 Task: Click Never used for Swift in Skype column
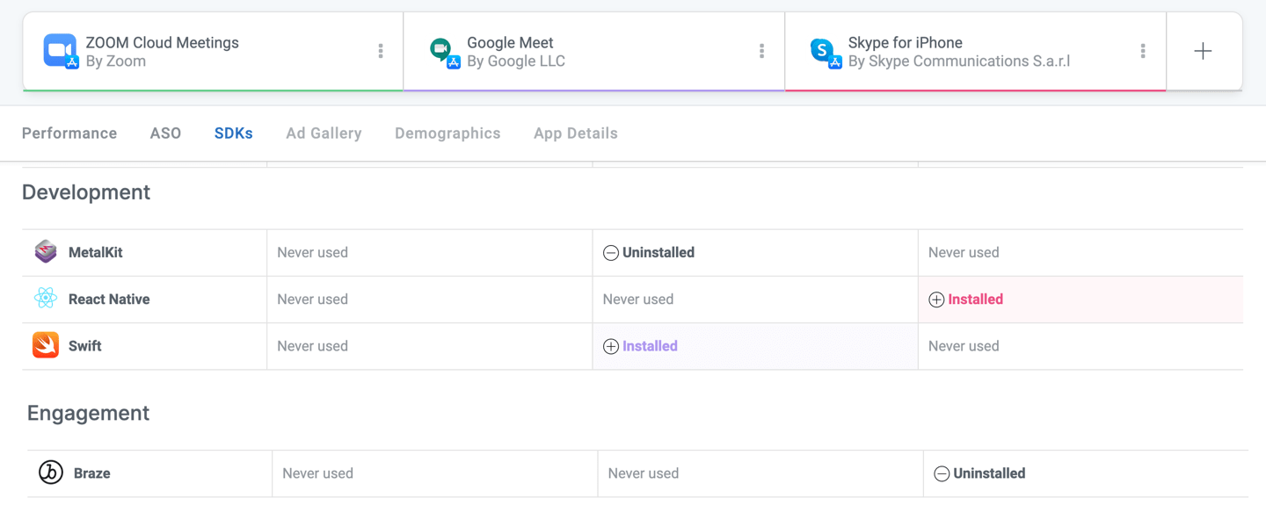point(964,346)
